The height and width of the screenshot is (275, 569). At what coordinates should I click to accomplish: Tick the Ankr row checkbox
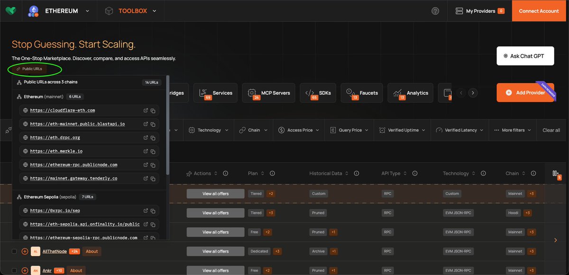pyautogui.click(x=14, y=271)
